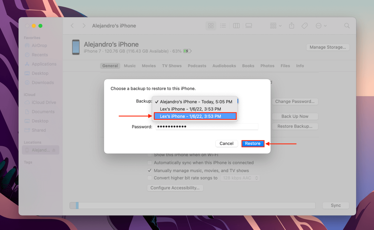
Task: Open the More actions ellipsis menu
Action: coord(321,26)
